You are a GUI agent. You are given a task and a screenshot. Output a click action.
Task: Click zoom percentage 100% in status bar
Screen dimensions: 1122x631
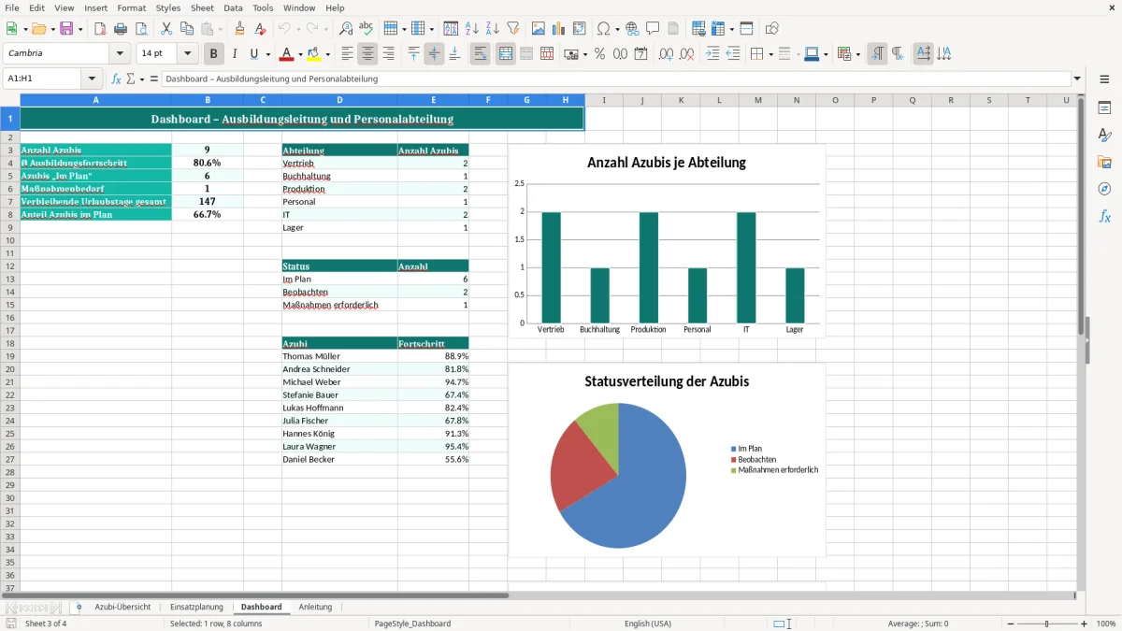click(1106, 624)
